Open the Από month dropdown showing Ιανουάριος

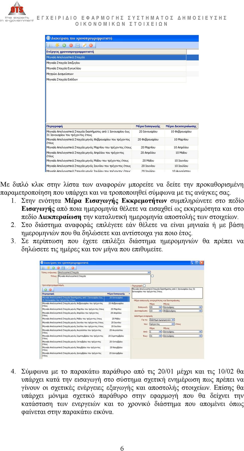click(200, 332)
